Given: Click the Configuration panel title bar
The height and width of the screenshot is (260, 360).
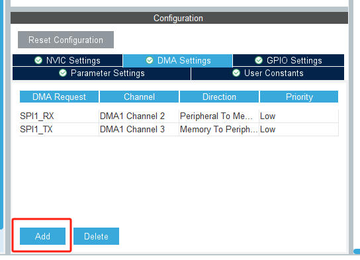Looking at the screenshot, I should [179, 18].
